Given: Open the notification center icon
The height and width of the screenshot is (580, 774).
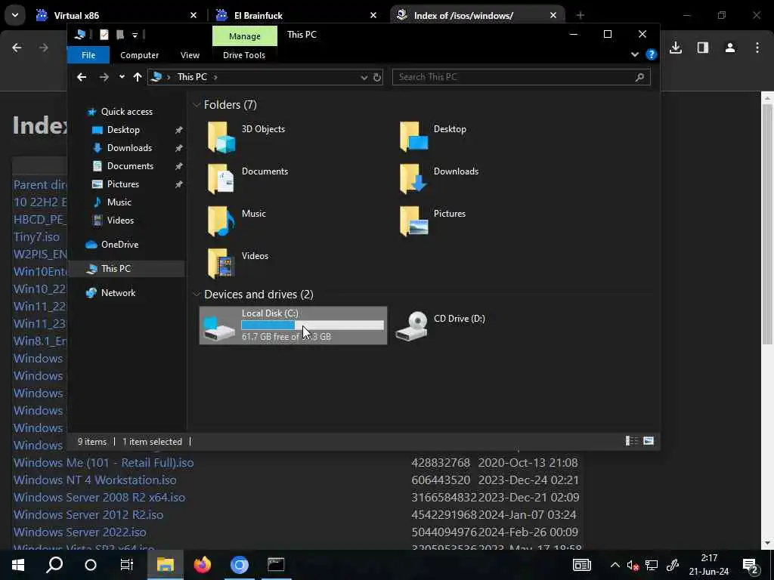Looking at the screenshot, I should click(x=751, y=565).
